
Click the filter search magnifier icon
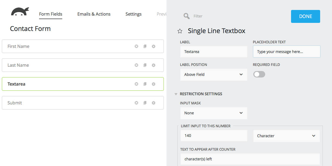pos(186,16)
